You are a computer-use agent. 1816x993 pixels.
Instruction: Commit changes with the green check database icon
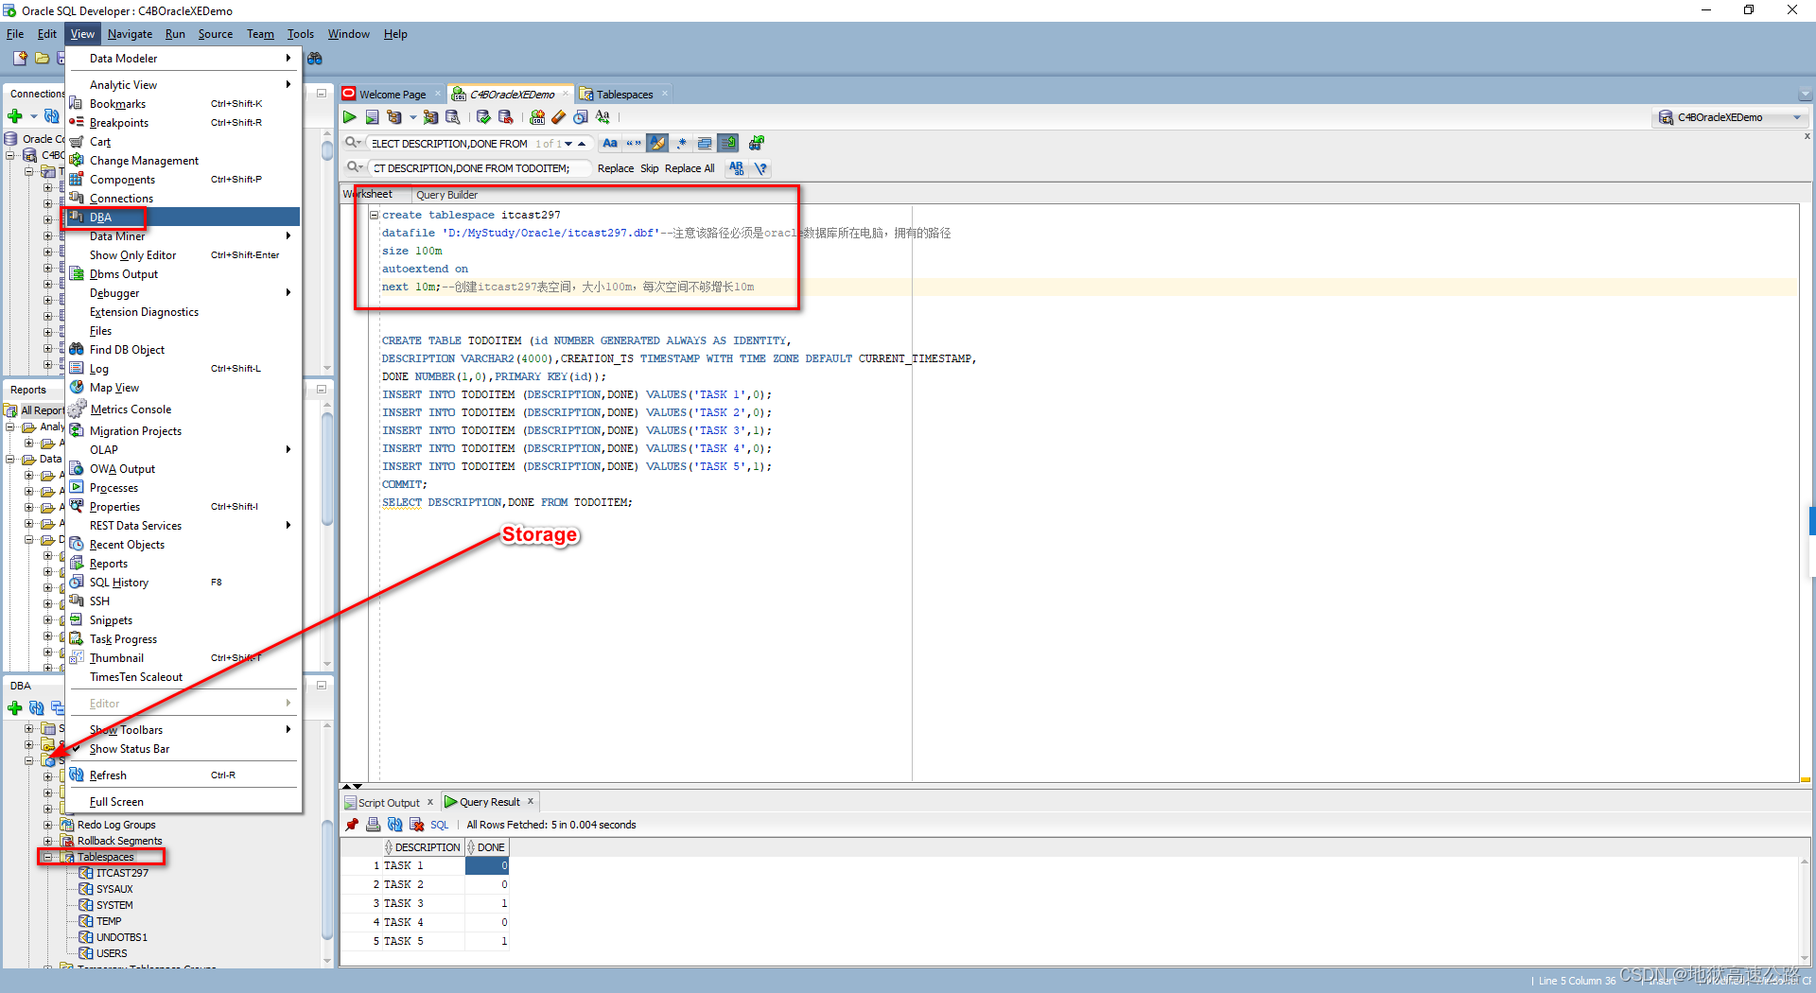pos(483,117)
